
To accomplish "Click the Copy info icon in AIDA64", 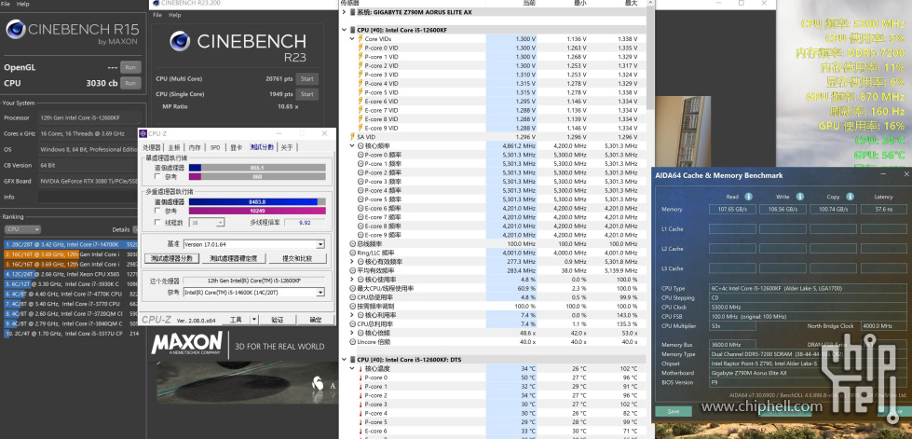I will coord(851,197).
